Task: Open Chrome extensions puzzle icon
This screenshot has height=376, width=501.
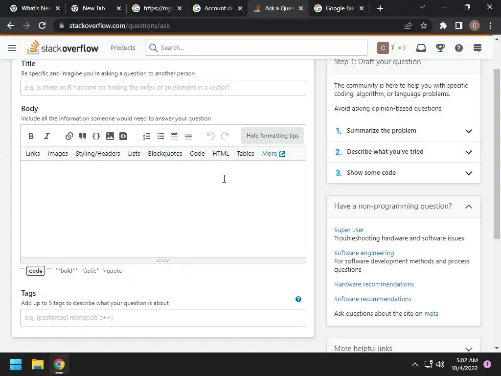Action: click(443, 25)
